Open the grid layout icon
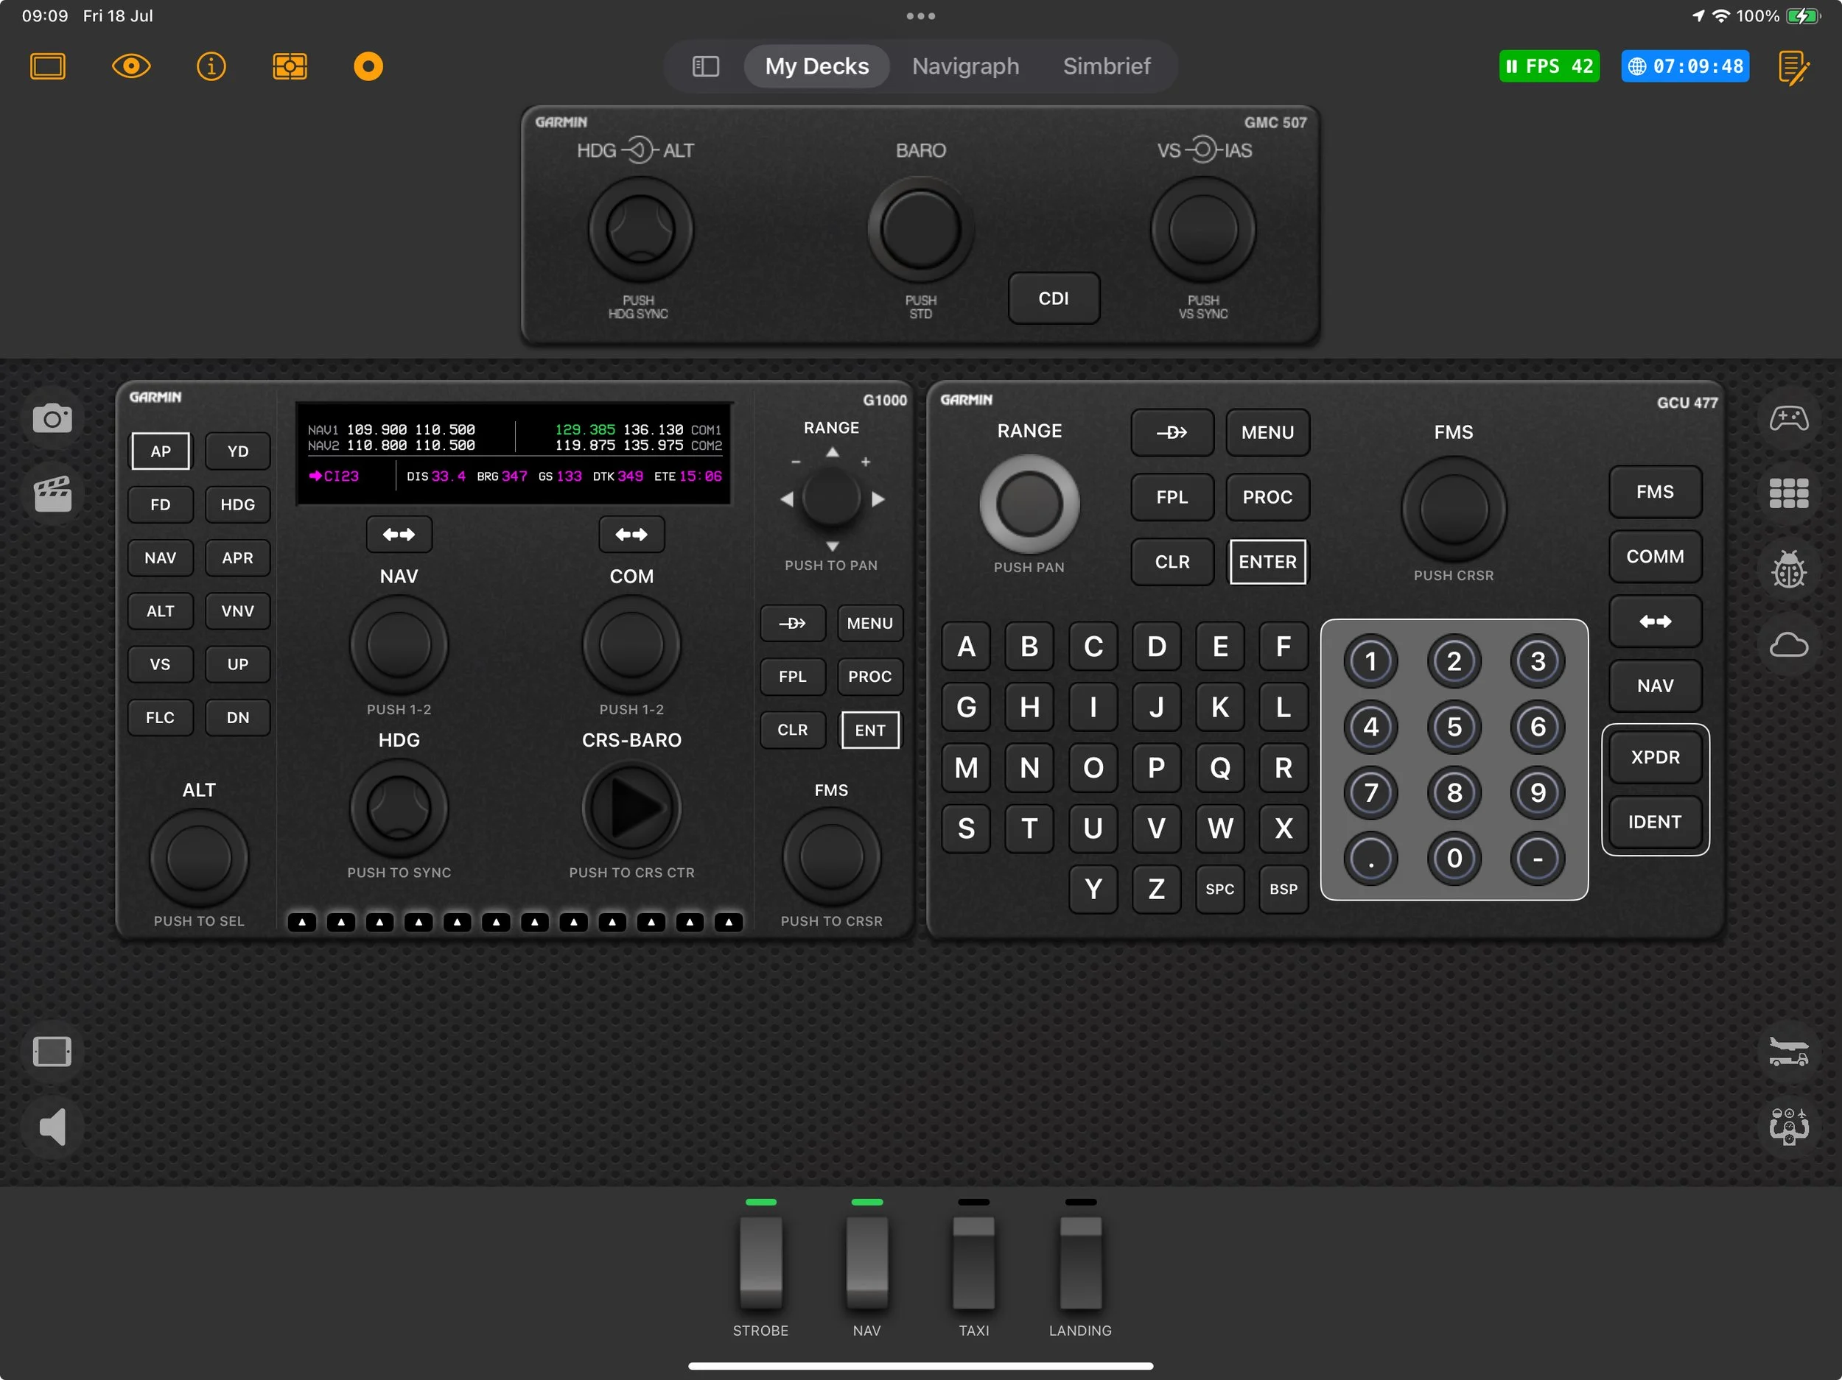1842x1380 pixels. [x=1788, y=493]
